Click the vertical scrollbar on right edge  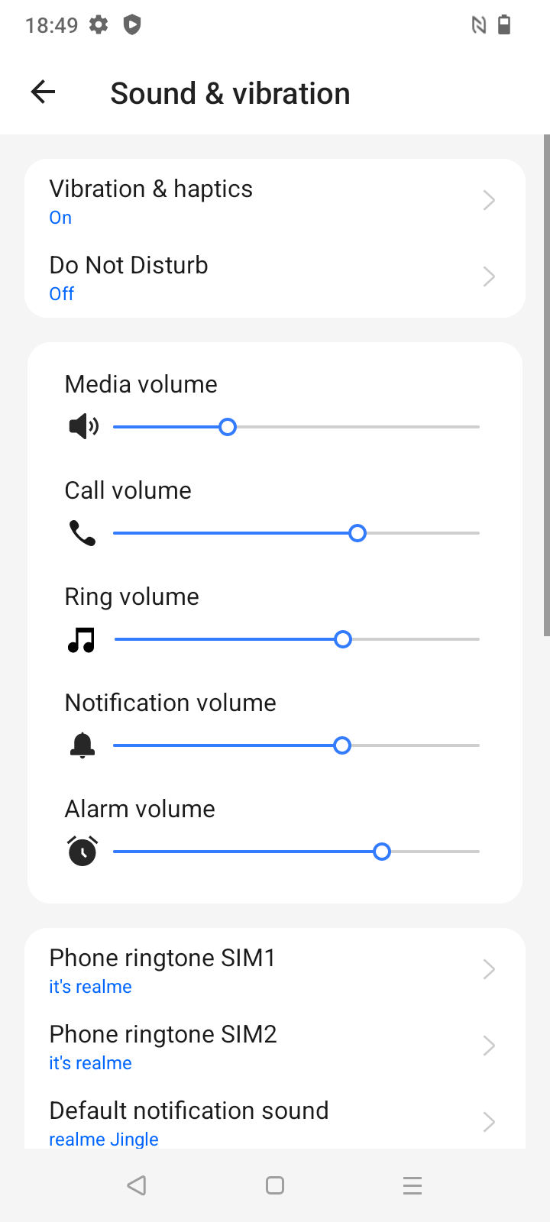(x=546, y=385)
